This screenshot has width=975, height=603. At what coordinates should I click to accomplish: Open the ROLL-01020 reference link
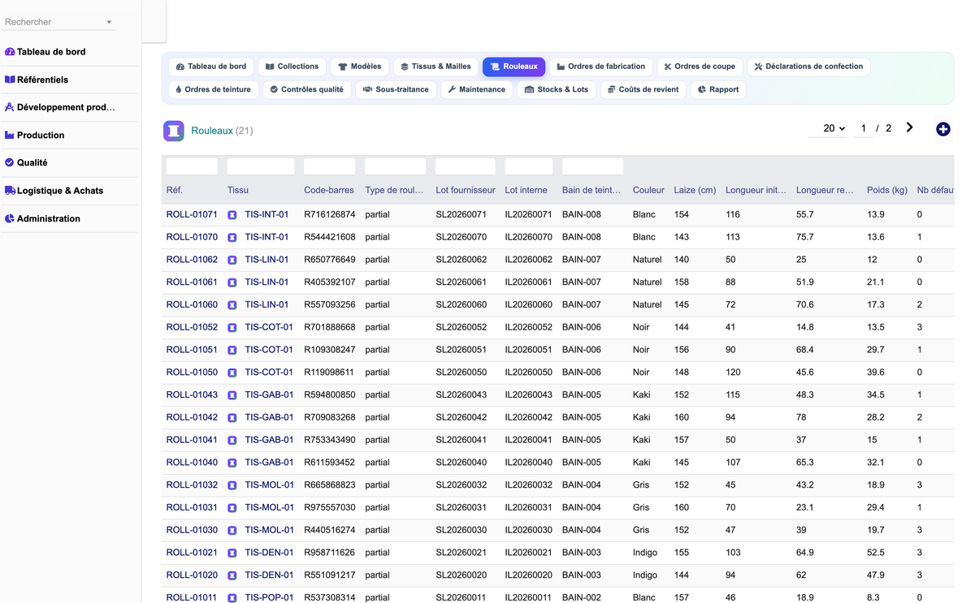click(192, 575)
